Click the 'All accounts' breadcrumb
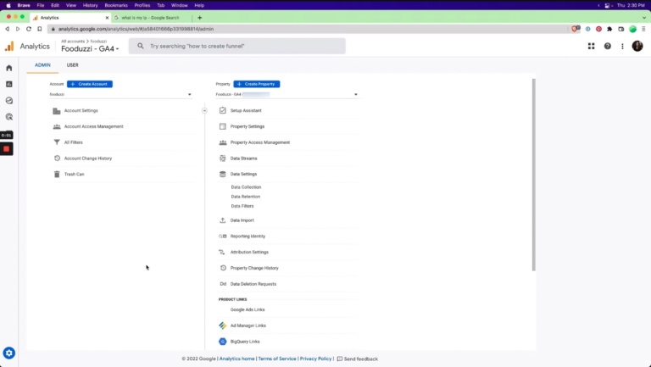651x367 pixels. pos(73,41)
